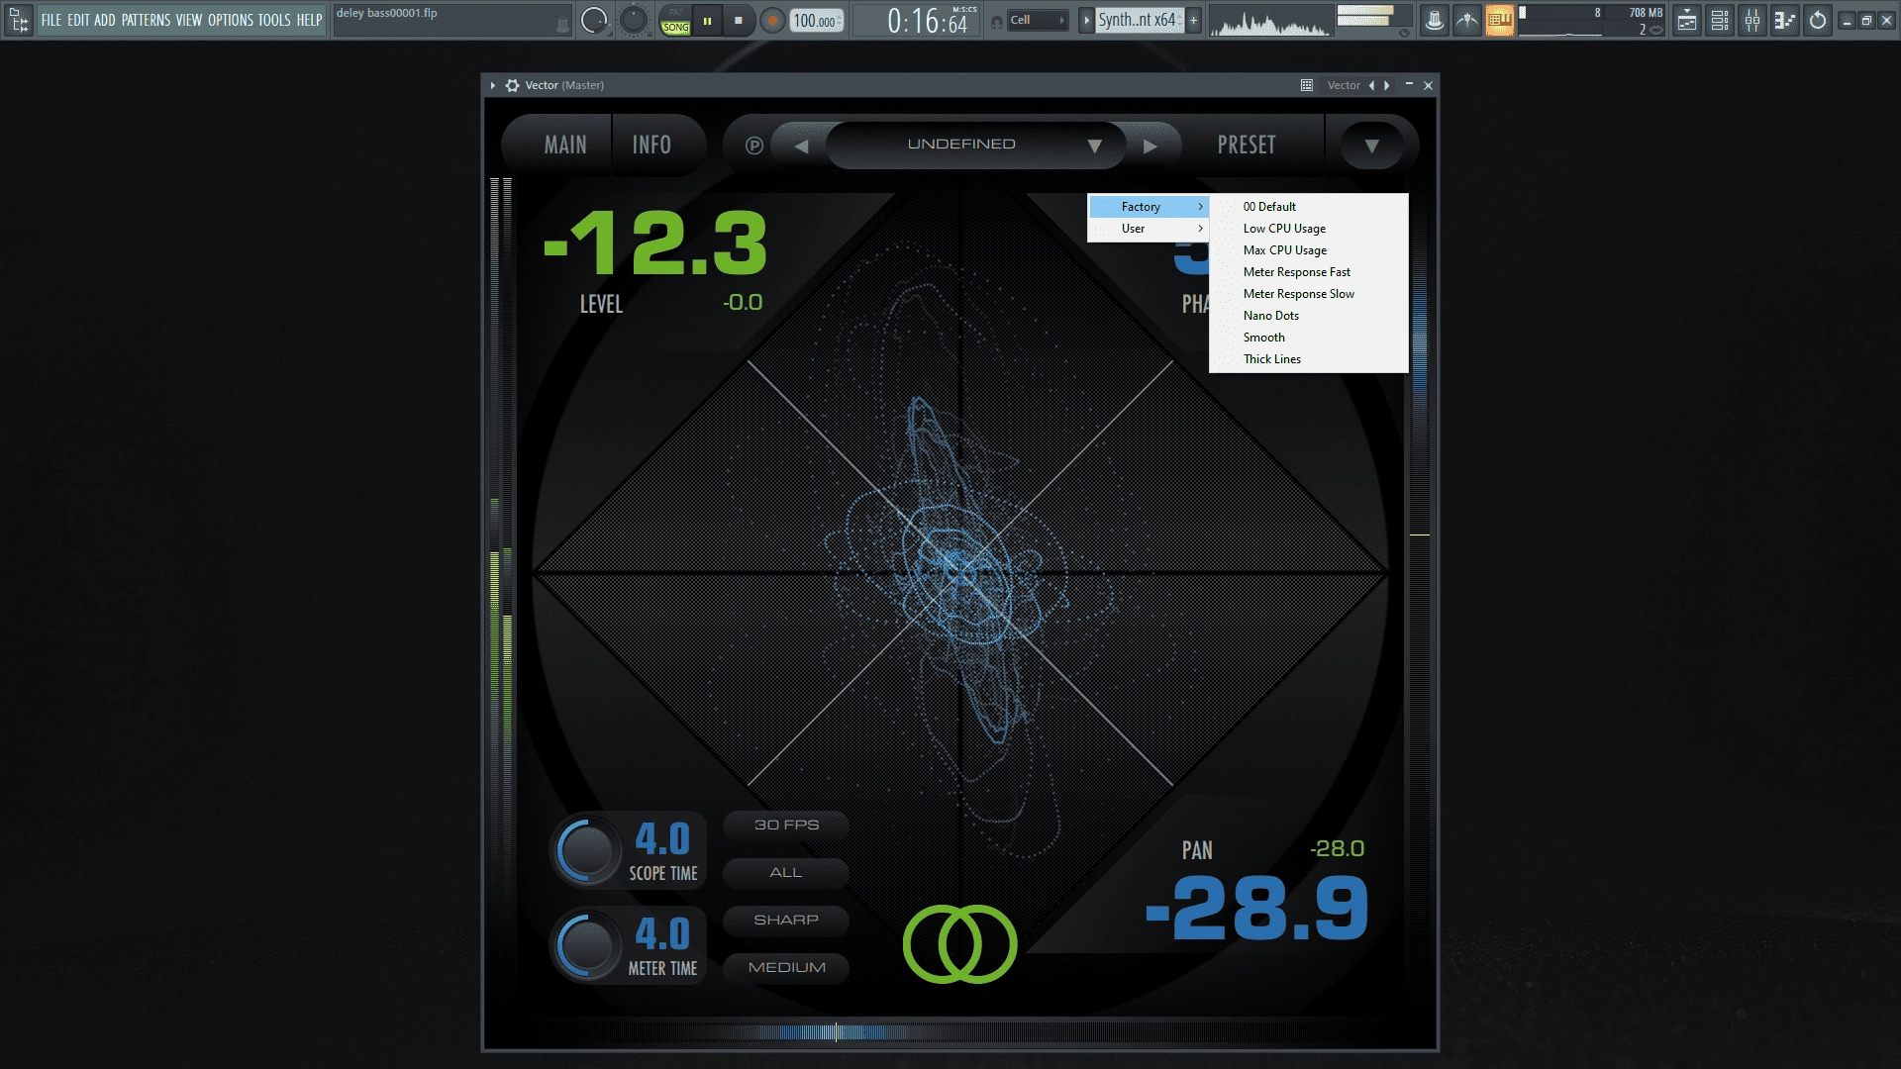Select the Max CPU Usage preset
1901x1069 pixels.
[x=1309, y=250]
